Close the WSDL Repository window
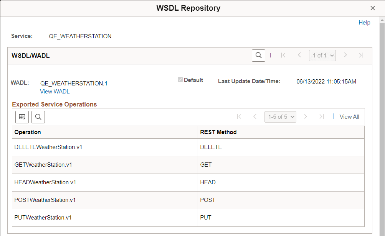Image resolution: width=385 pixels, height=236 pixels. coord(372,8)
